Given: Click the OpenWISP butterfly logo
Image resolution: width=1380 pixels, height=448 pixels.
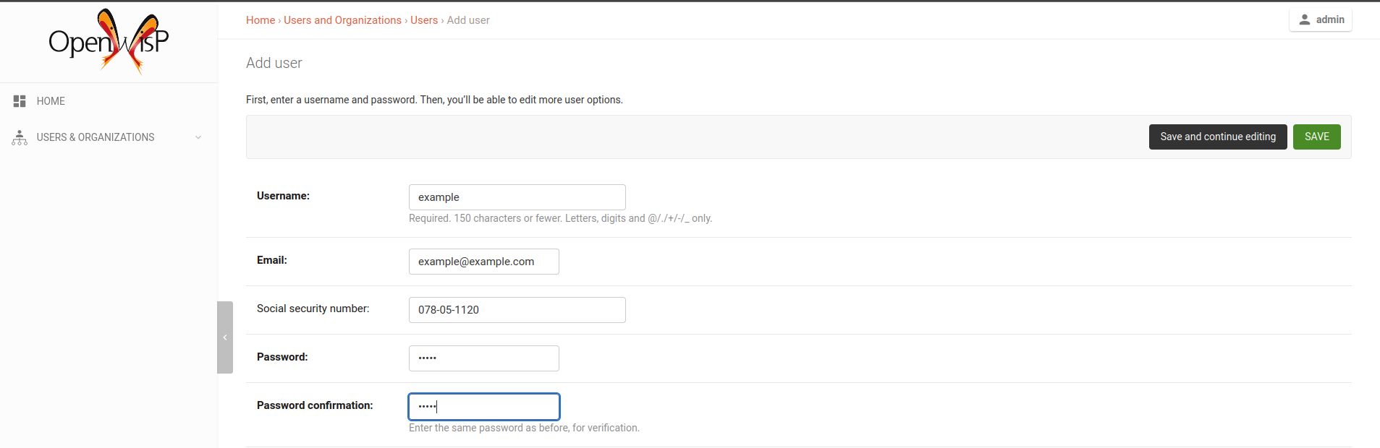Looking at the screenshot, I should click(x=109, y=41).
